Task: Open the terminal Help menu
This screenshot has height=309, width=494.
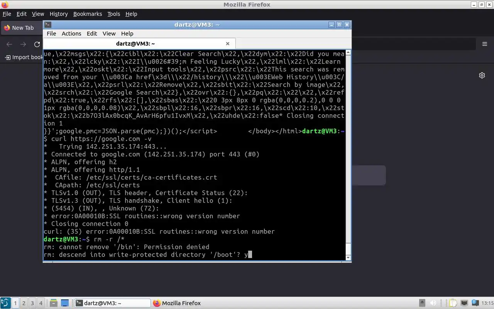Action: coord(127,34)
